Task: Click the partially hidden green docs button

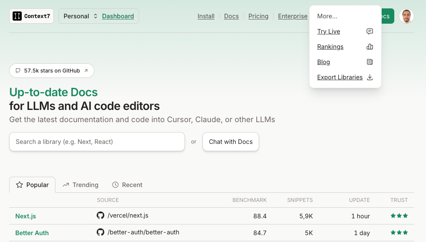Action: (x=388, y=16)
